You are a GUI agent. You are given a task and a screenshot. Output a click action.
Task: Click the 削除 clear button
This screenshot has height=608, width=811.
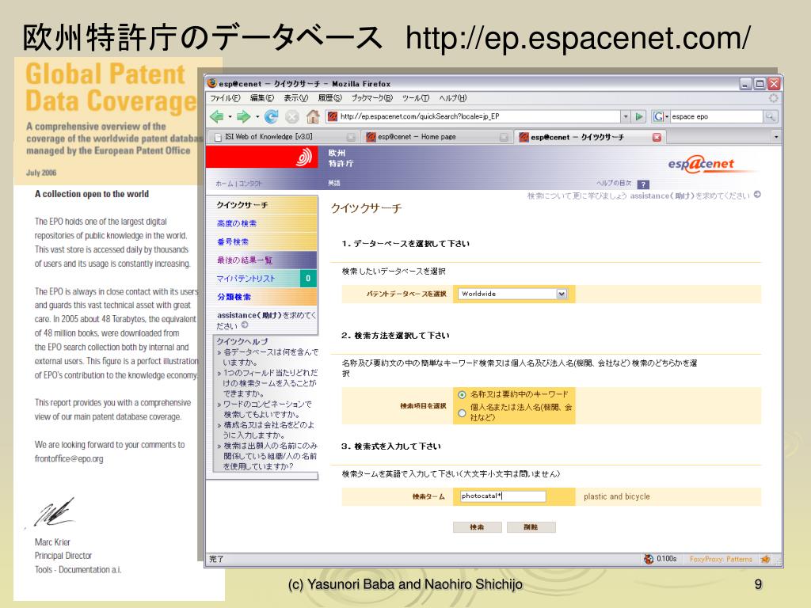(x=531, y=527)
